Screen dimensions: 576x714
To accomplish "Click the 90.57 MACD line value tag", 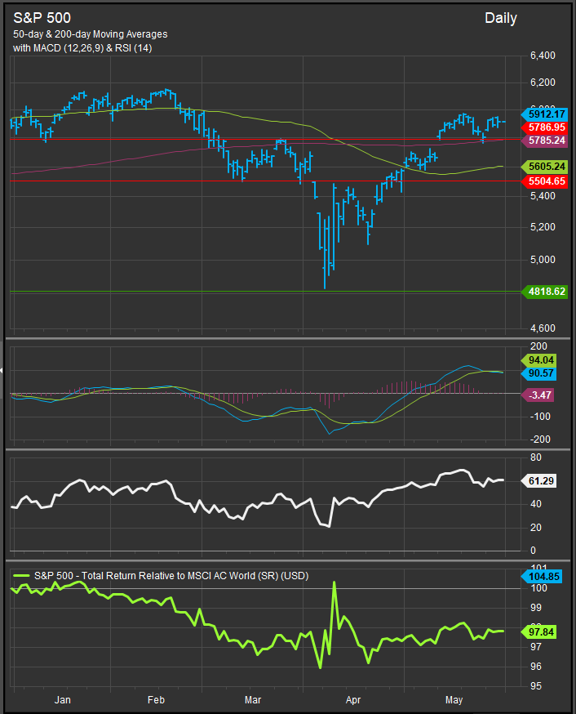I will coord(539,373).
